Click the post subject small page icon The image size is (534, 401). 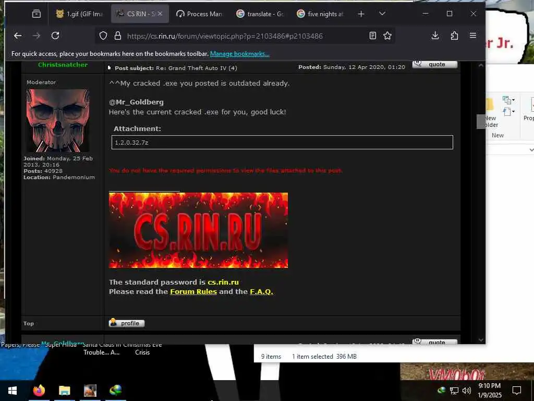110,68
